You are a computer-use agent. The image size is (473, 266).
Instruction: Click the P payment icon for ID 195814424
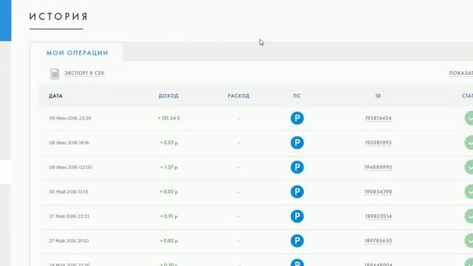(x=297, y=118)
